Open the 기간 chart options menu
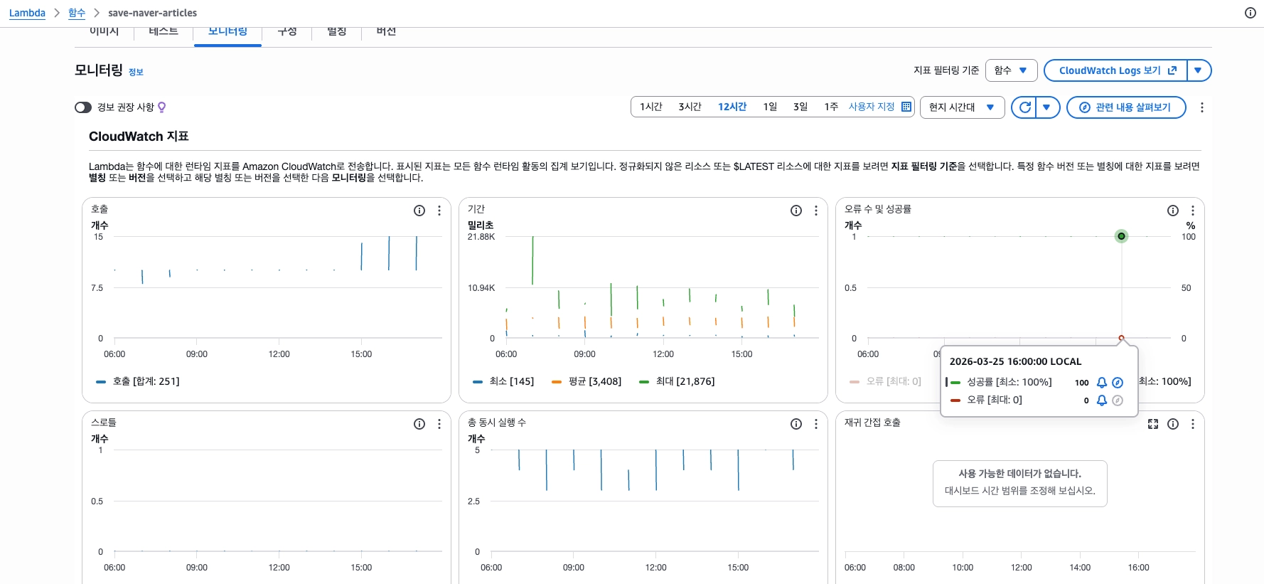Viewport: 1264px width, 584px height. point(816,211)
